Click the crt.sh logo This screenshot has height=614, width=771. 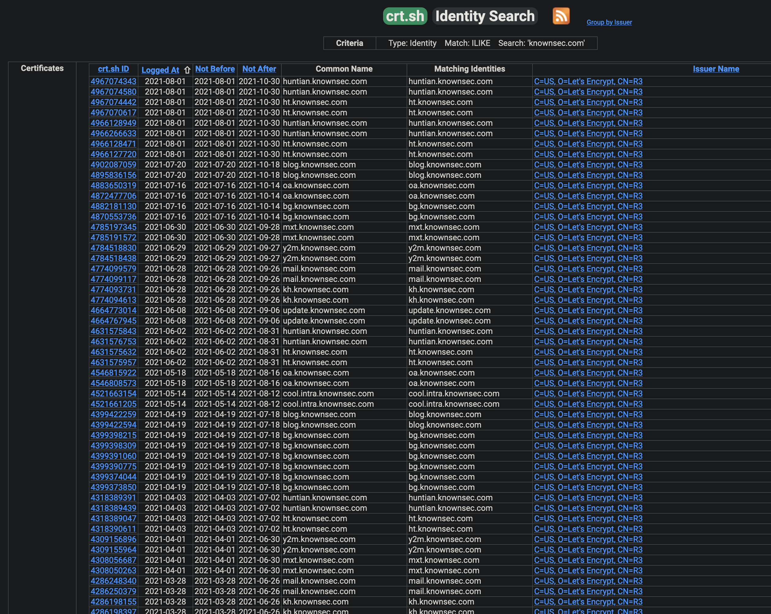coord(405,16)
